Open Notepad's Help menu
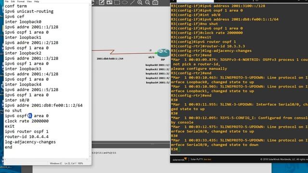This screenshot has width=308, height=173. [x=37, y=1]
